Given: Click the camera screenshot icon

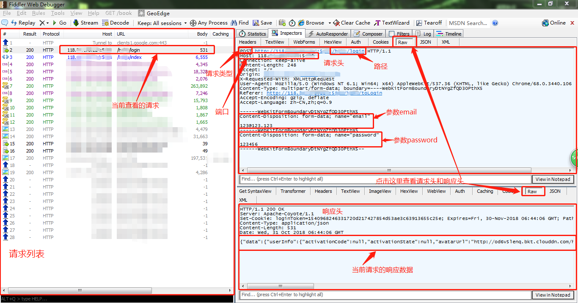Looking at the screenshot, I should coord(281,23).
